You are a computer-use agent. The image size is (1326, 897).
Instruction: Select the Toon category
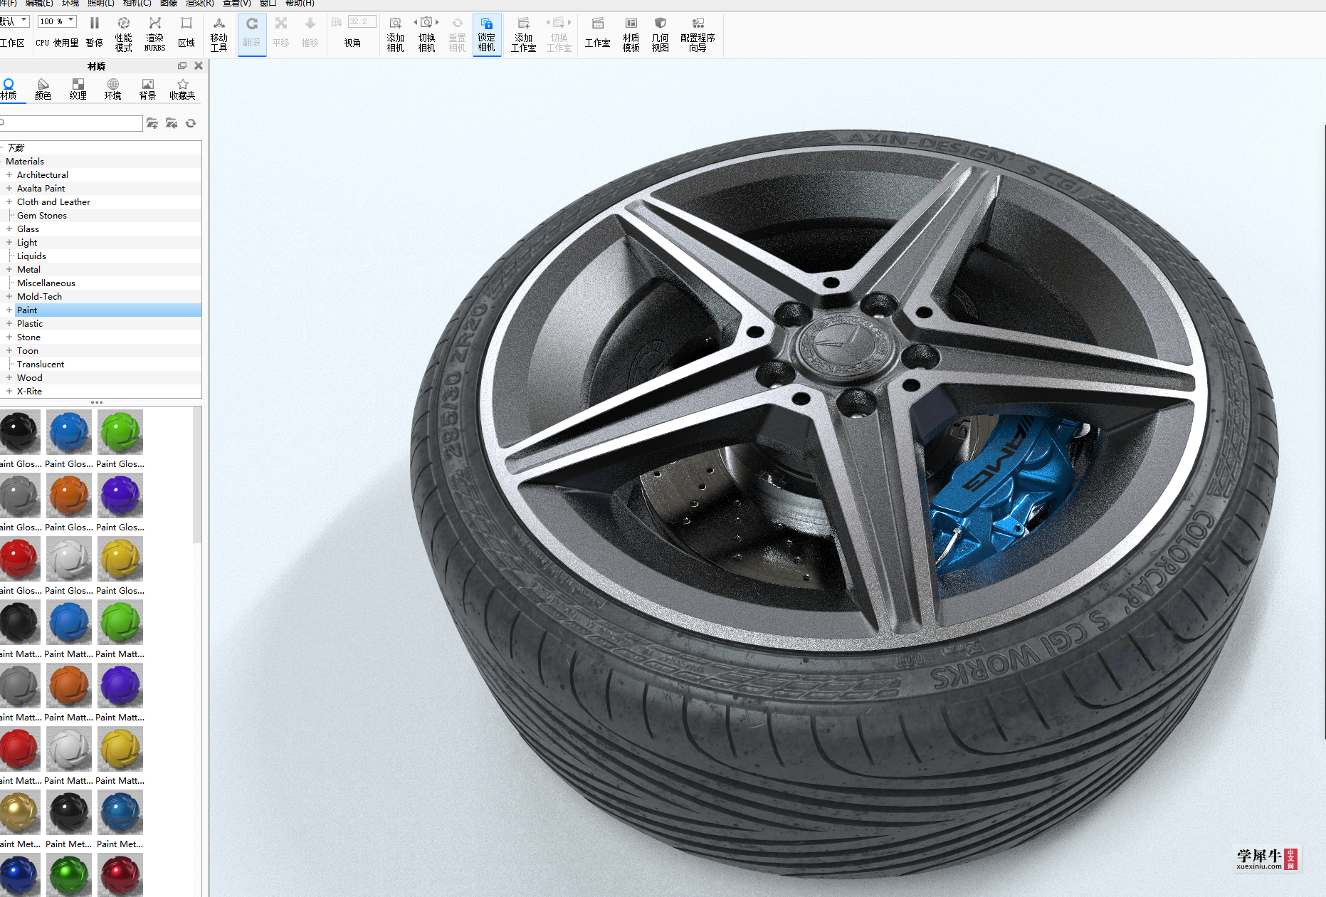click(x=28, y=350)
